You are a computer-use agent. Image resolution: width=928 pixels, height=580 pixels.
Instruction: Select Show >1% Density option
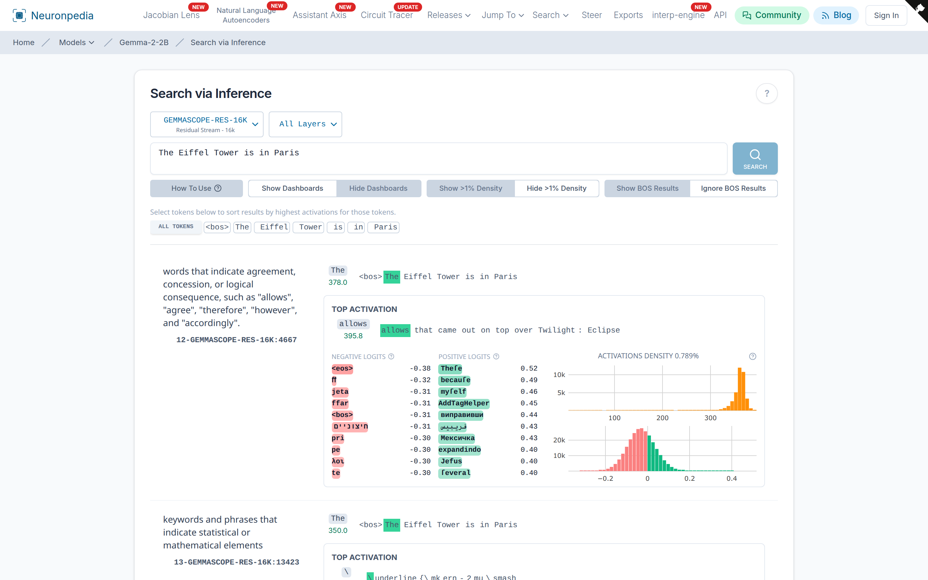coord(470,188)
